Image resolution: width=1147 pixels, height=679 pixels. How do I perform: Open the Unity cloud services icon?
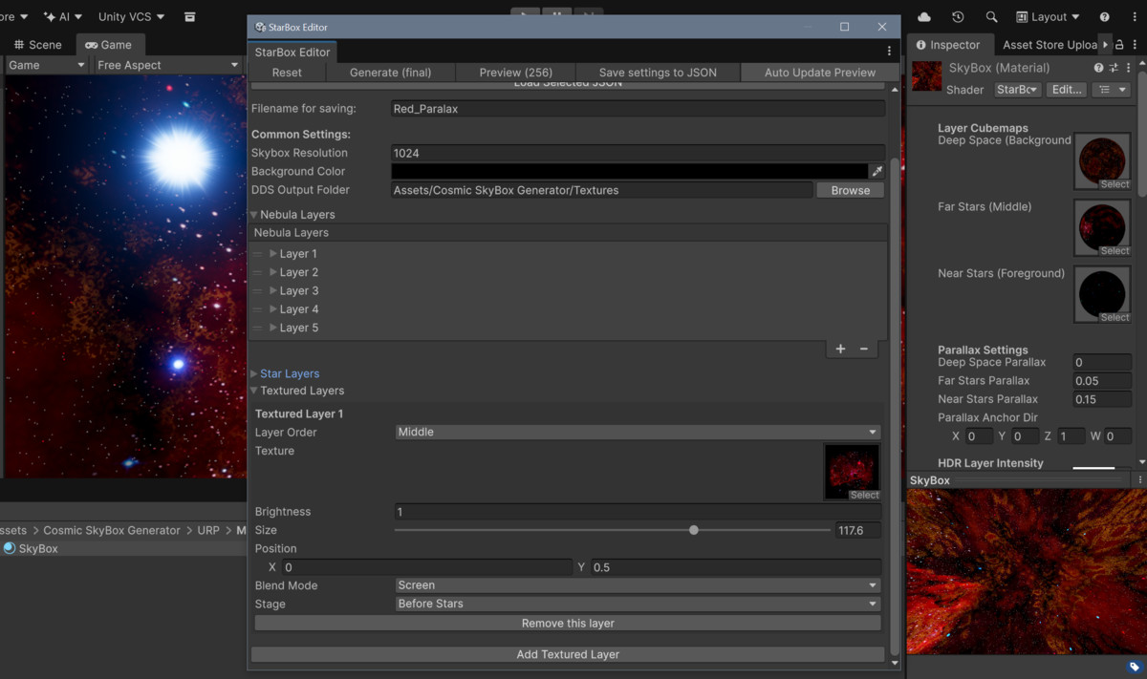(x=924, y=17)
